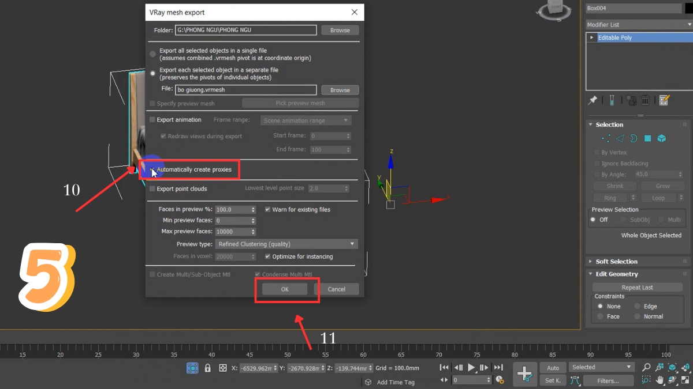Screen dimensions: 693x389
Task: Toggle the Automatically create proxies checkbox
Action: [x=151, y=169]
